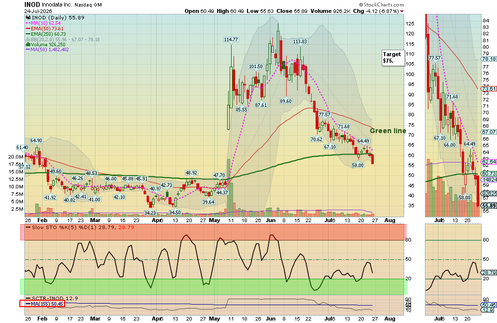
Task: Select the MA(10) 62.54 legend entry
Action: tap(43, 23)
